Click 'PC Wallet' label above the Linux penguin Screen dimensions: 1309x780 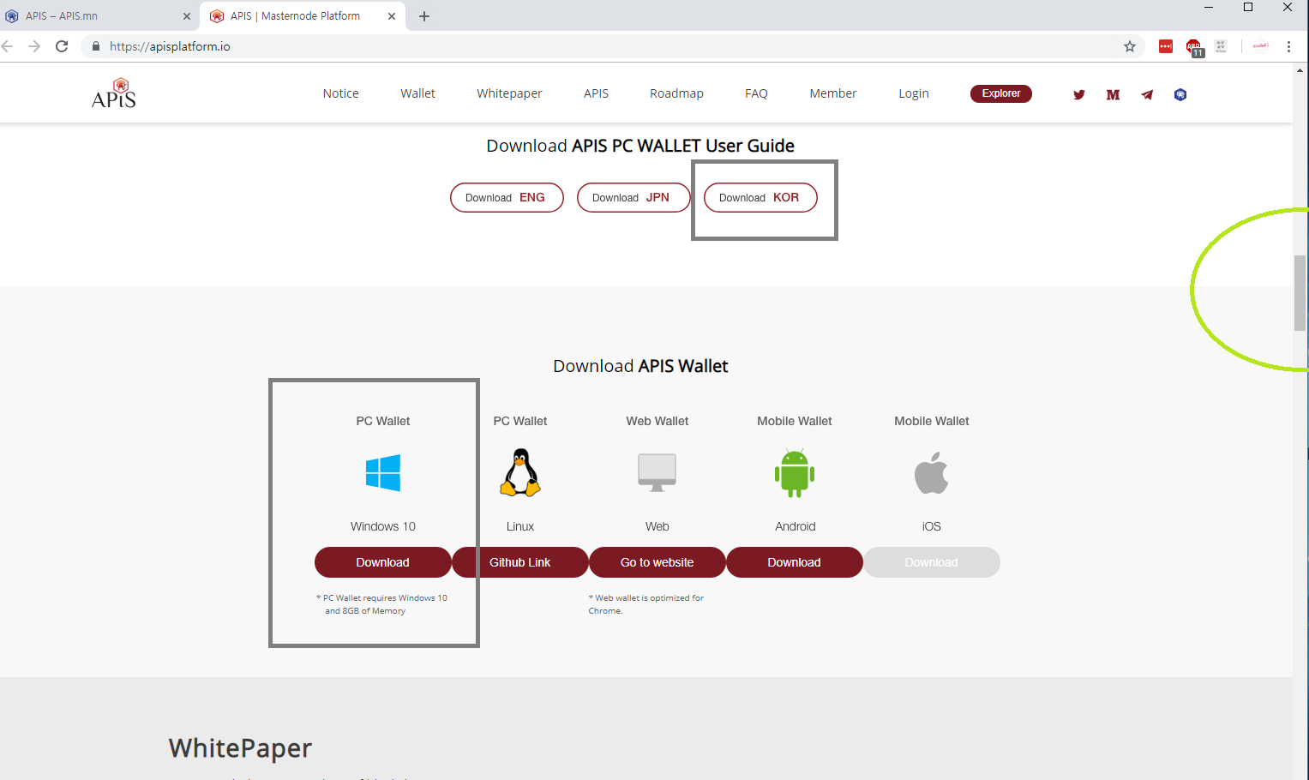point(520,421)
